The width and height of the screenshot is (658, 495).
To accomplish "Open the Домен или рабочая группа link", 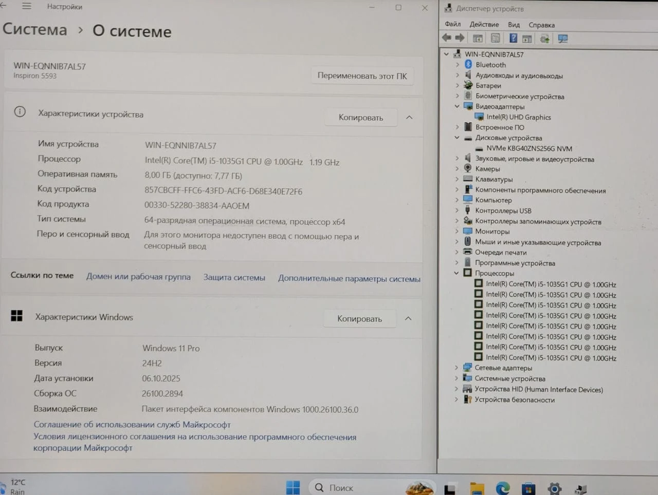I will (138, 277).
